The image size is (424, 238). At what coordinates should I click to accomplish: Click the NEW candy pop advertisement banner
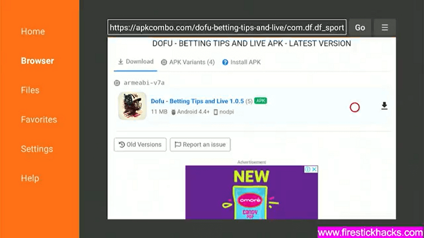[252, 192]
